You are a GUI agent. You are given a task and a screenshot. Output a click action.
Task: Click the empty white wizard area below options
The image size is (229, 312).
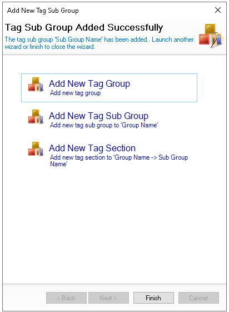[x=114, y=225]
